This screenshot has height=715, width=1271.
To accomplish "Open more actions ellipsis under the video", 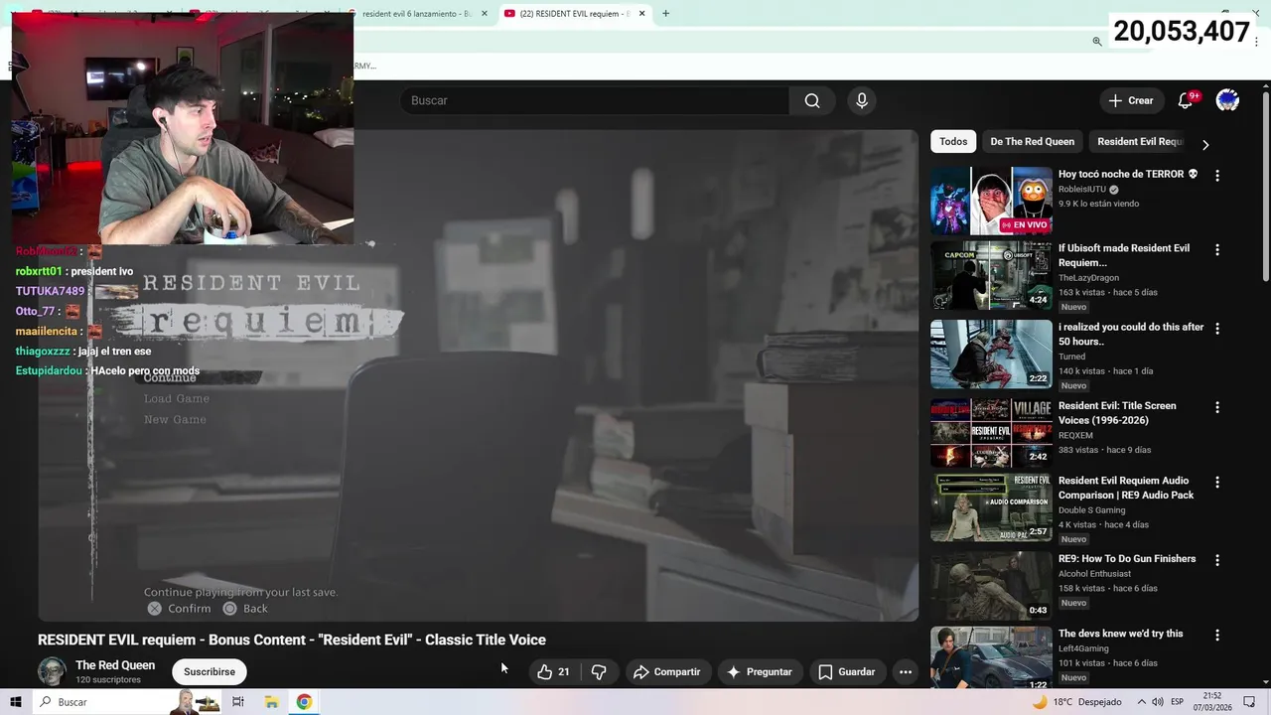I will (x=906, y=672).
